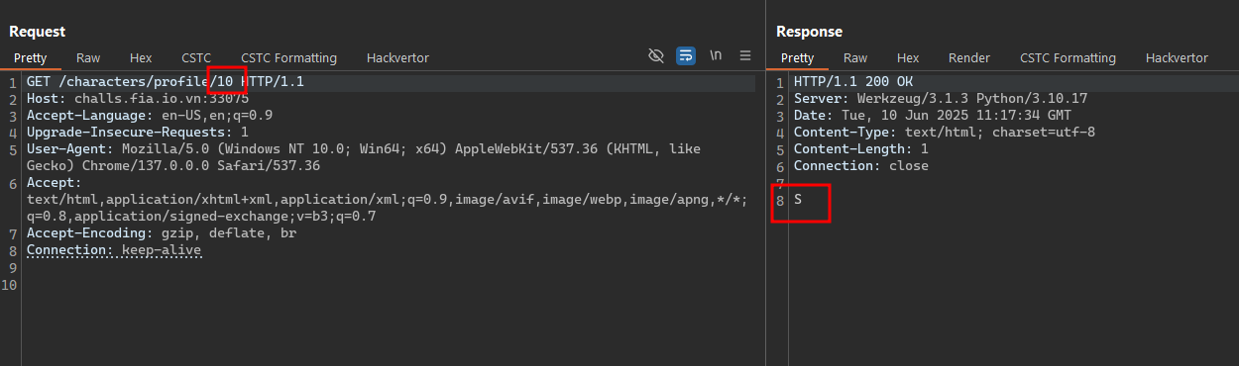Screen dimensions: 1239x366
Task: Switch to the Request Hex tab
Action: tap(141, 58)
